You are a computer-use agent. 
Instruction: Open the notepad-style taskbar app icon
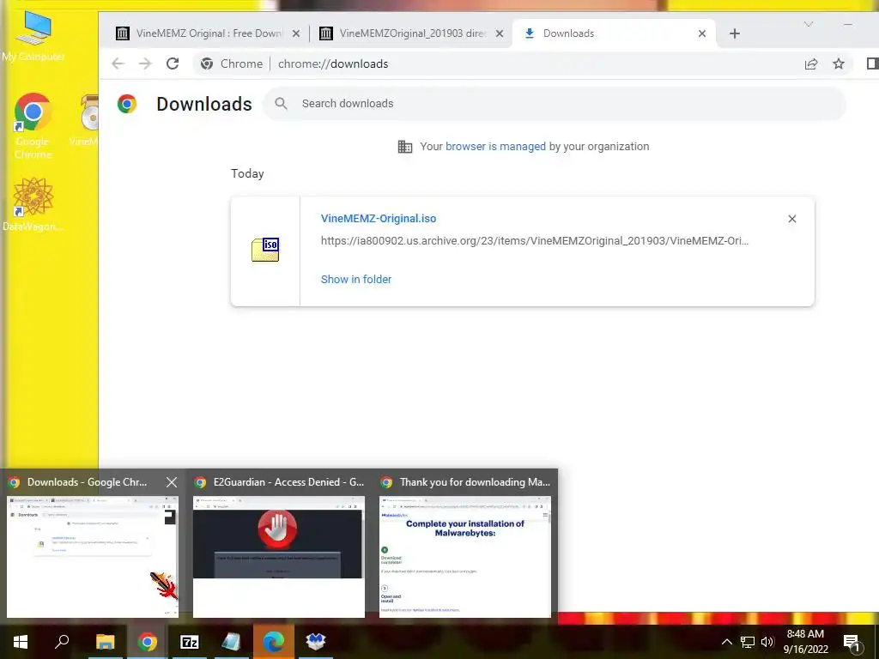pyautogui.click(x=232, y=642)
